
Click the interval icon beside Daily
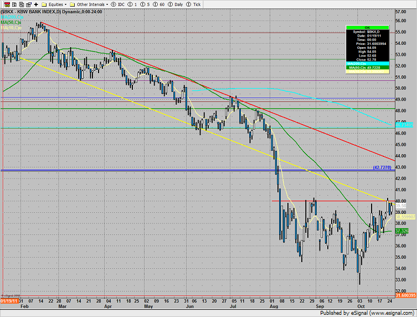(171, 4)
